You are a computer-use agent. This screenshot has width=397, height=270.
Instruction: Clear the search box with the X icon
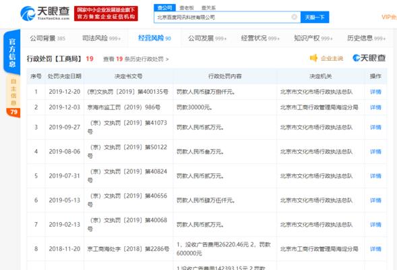[x=294, y=17]
